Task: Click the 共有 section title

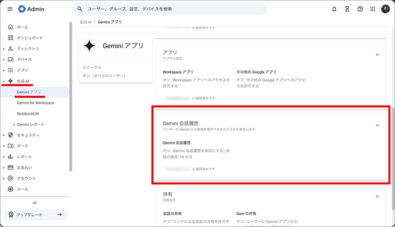Action: (x=168, y=194)
